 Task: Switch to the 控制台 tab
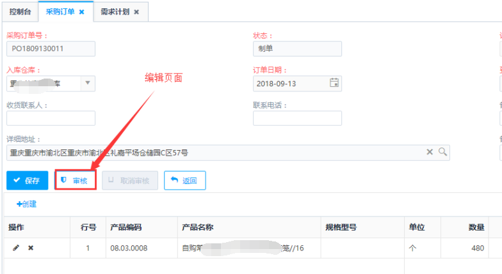tap(19, 11)
